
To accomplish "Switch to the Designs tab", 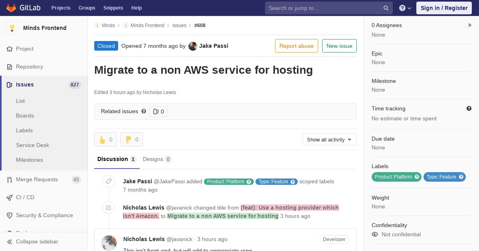I will [157, 159].
